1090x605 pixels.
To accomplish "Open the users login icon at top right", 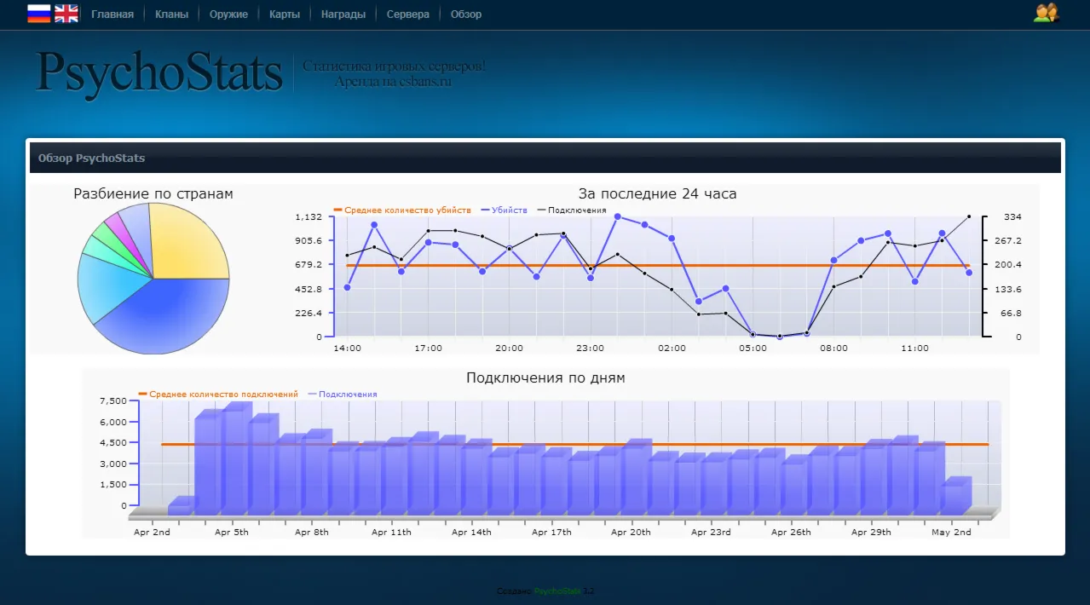I will (1046, 13).
